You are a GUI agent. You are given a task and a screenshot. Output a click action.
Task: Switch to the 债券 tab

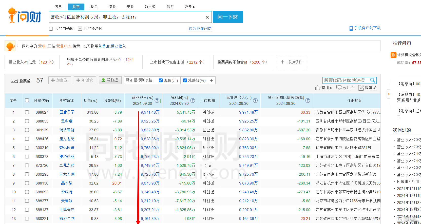coord(170,7)
